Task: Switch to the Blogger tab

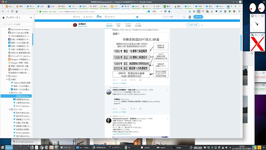Action: pos(9,6)
